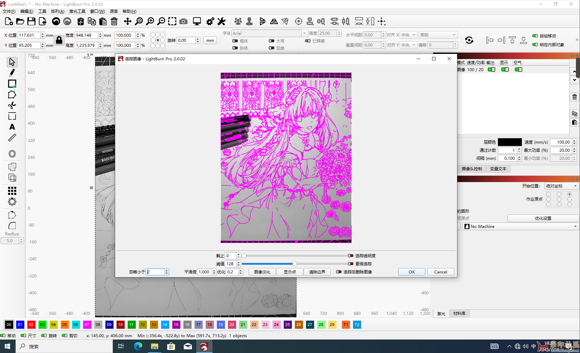Click the Delete trash icon in main toolbar

pos(114,22)
